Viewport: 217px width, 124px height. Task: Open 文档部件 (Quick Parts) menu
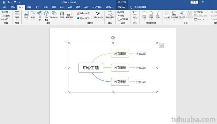point(174,16)
